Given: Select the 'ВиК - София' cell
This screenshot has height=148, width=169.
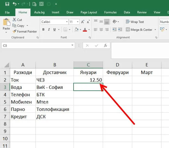Looking at the screenshot, I should pyautogui.click(x=55, y=87).
